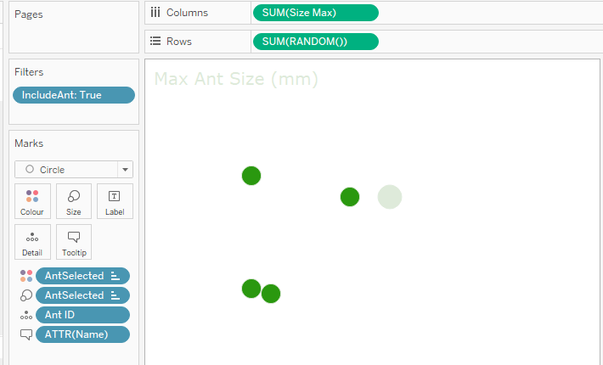This screenshot has height=365, width=603.
Task: Select the ATTR(Name) tooltip pill
Action: 82,334
